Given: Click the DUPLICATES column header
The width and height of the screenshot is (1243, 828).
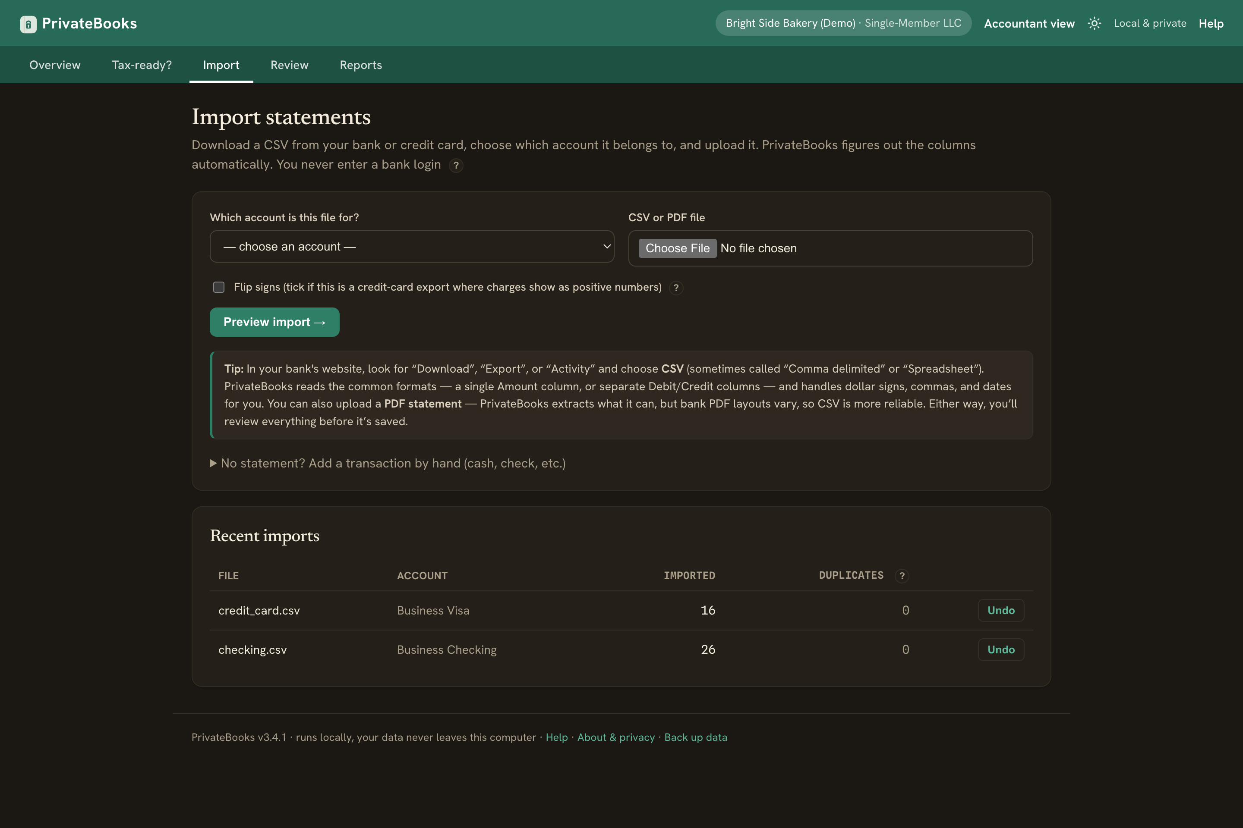Looking at the screenshot, I should pyautogui.click(x=852, y=575).
